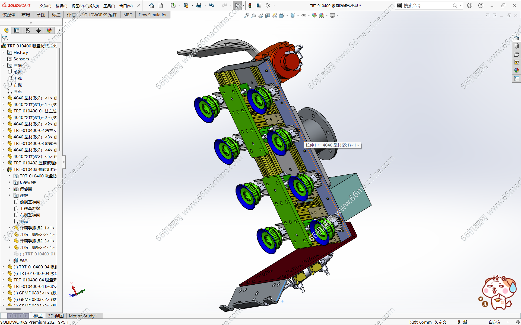The height and width of the screenshot is (325, 521).
Task: Select the 3D 视图 bottom tab
Action: 56,316
